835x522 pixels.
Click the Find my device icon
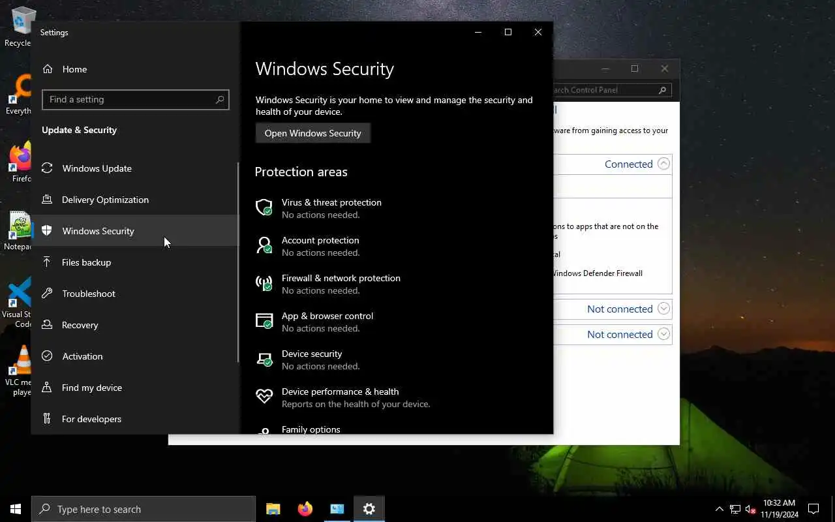(47, 388)
